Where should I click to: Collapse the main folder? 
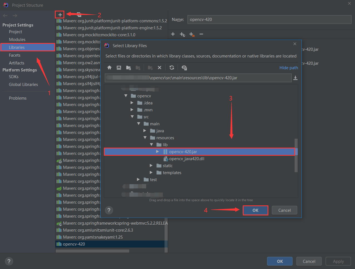click(x=139, y=124)
